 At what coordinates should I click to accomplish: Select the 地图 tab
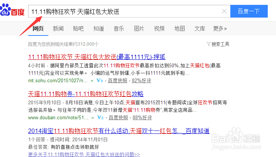coord(179,28)
